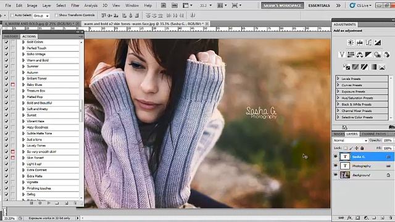
Task: Switch to the Masks tab
Action: pos(339,134)
